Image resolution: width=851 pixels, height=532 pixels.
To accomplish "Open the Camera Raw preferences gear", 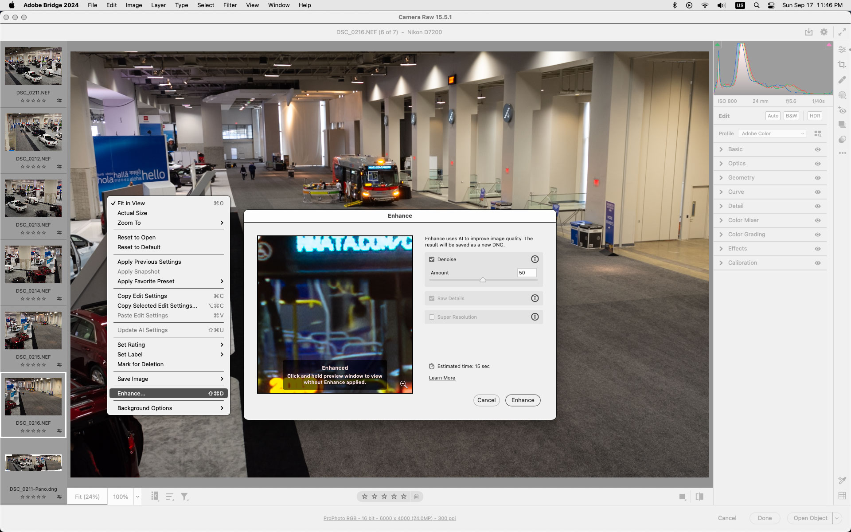I will tap(824, 32).
